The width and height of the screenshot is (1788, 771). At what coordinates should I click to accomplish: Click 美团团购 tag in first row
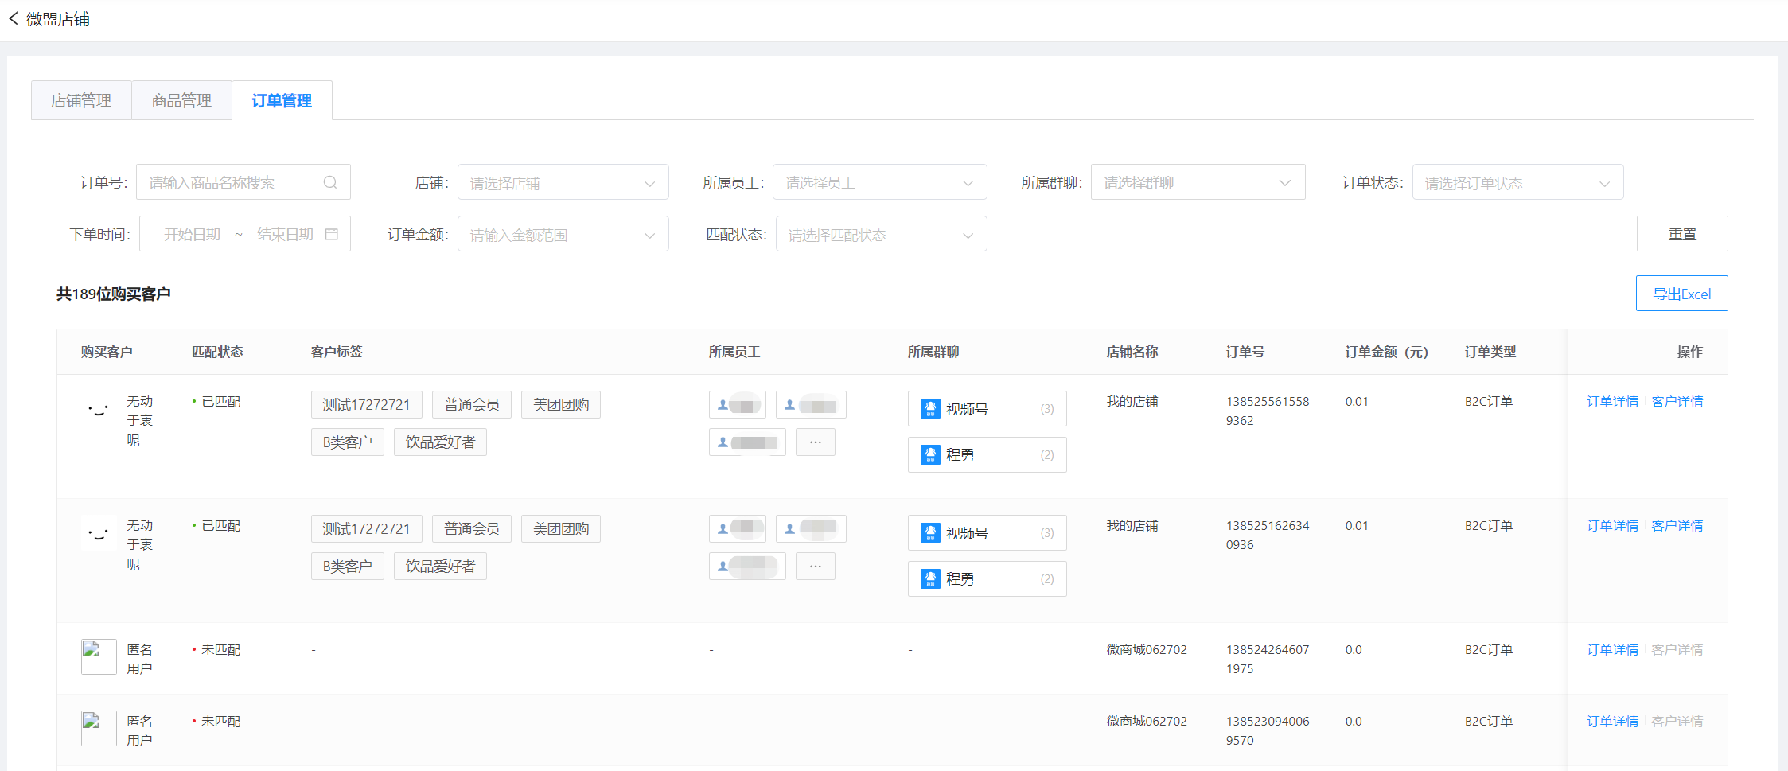tap(561, 404)
